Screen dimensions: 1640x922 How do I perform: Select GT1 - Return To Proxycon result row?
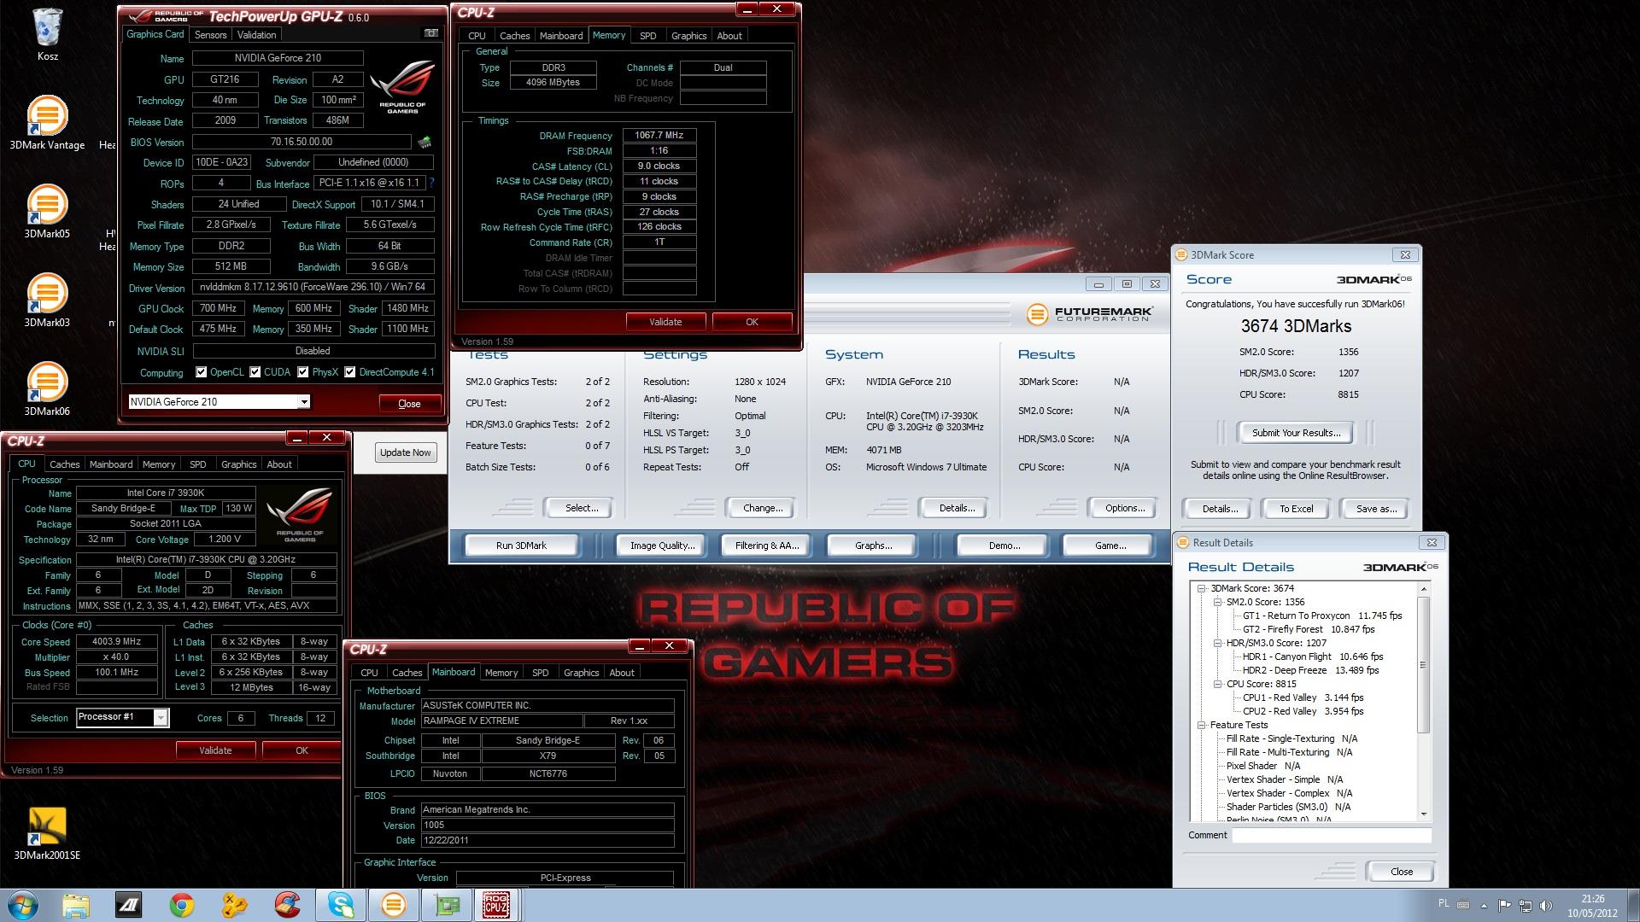pyautogui.click(x=1322, y=616)
